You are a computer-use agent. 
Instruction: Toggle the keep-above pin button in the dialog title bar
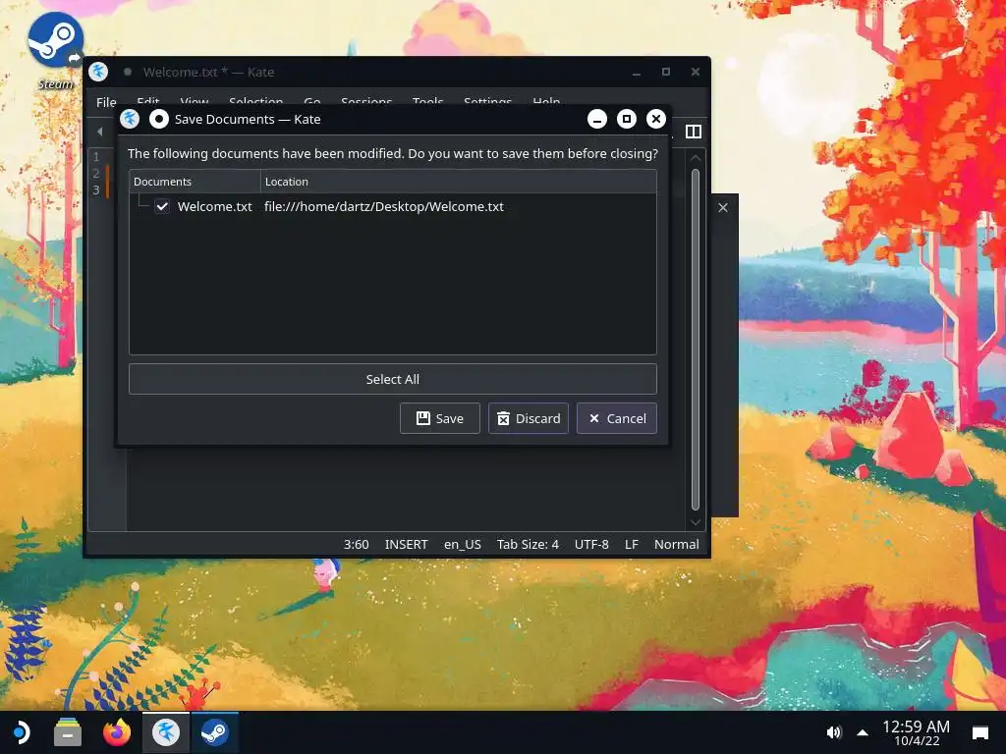[158, 119]
